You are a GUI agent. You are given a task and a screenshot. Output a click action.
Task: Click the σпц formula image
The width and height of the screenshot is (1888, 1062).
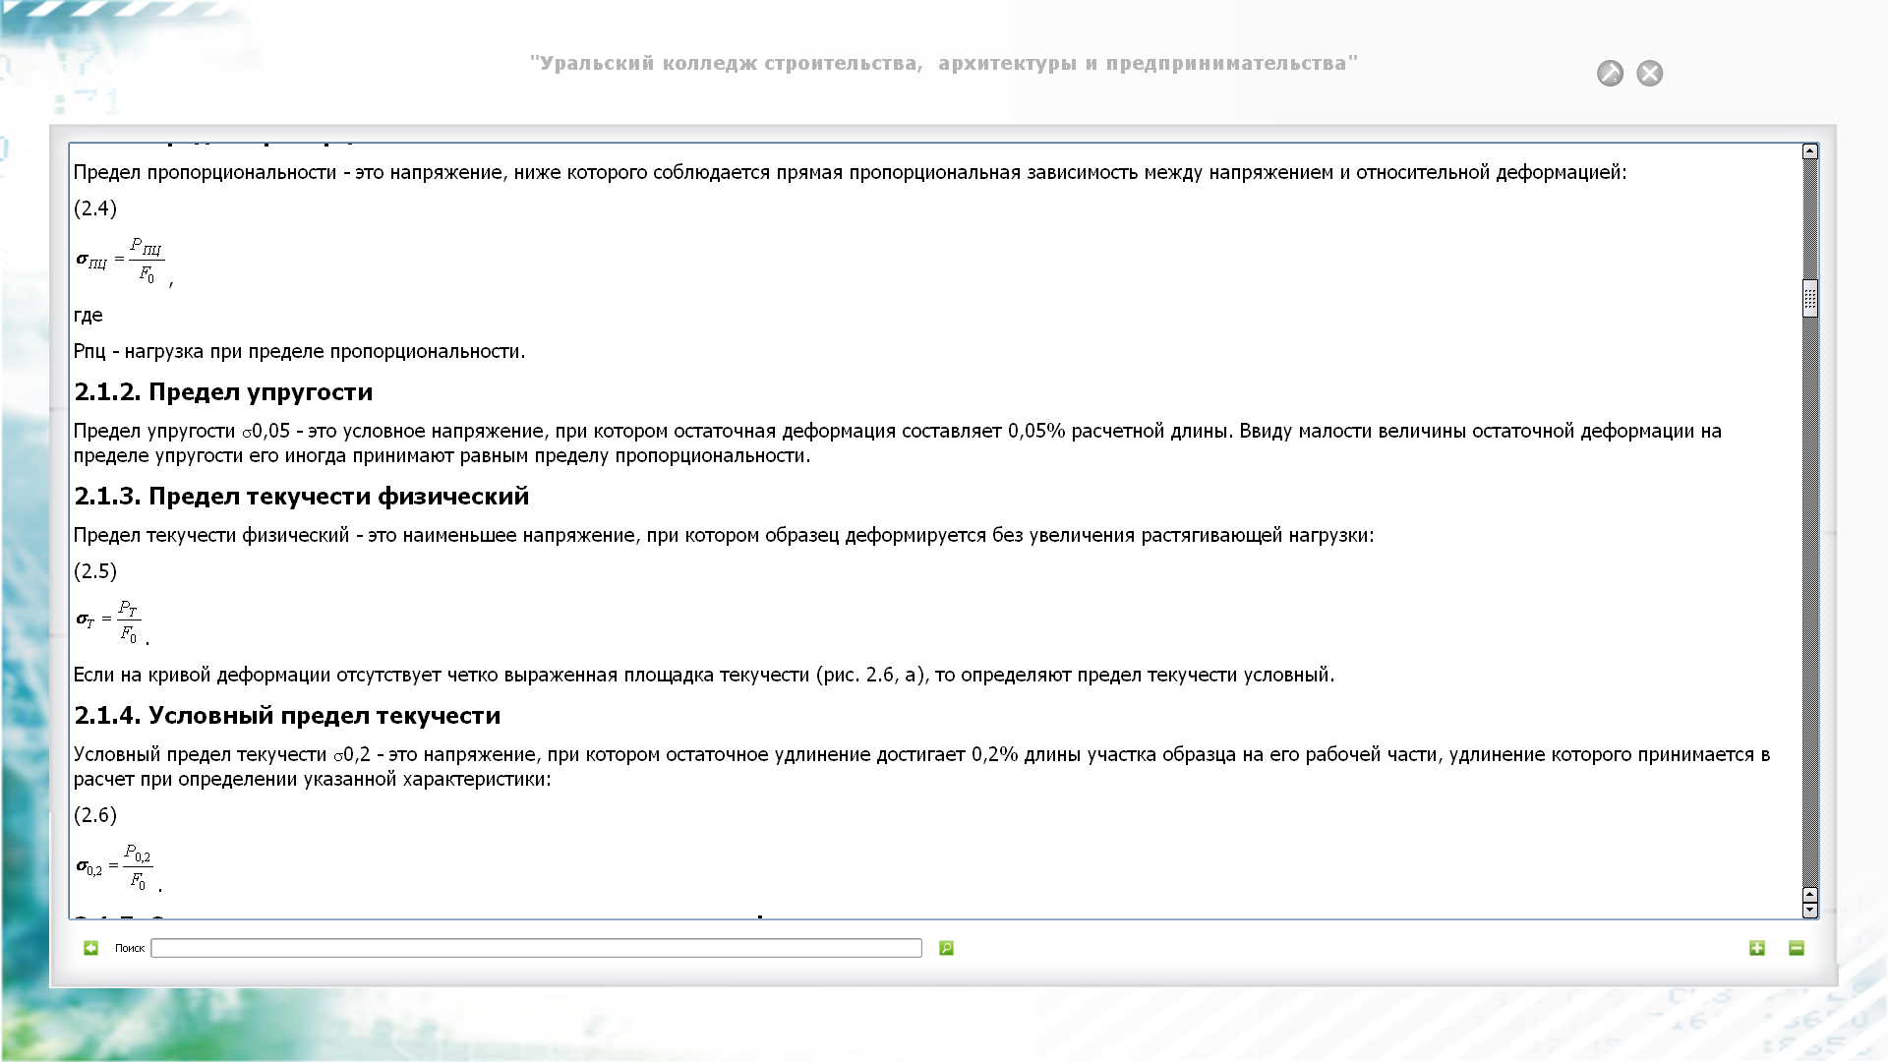pyautogui.click(x=120, y=261)
